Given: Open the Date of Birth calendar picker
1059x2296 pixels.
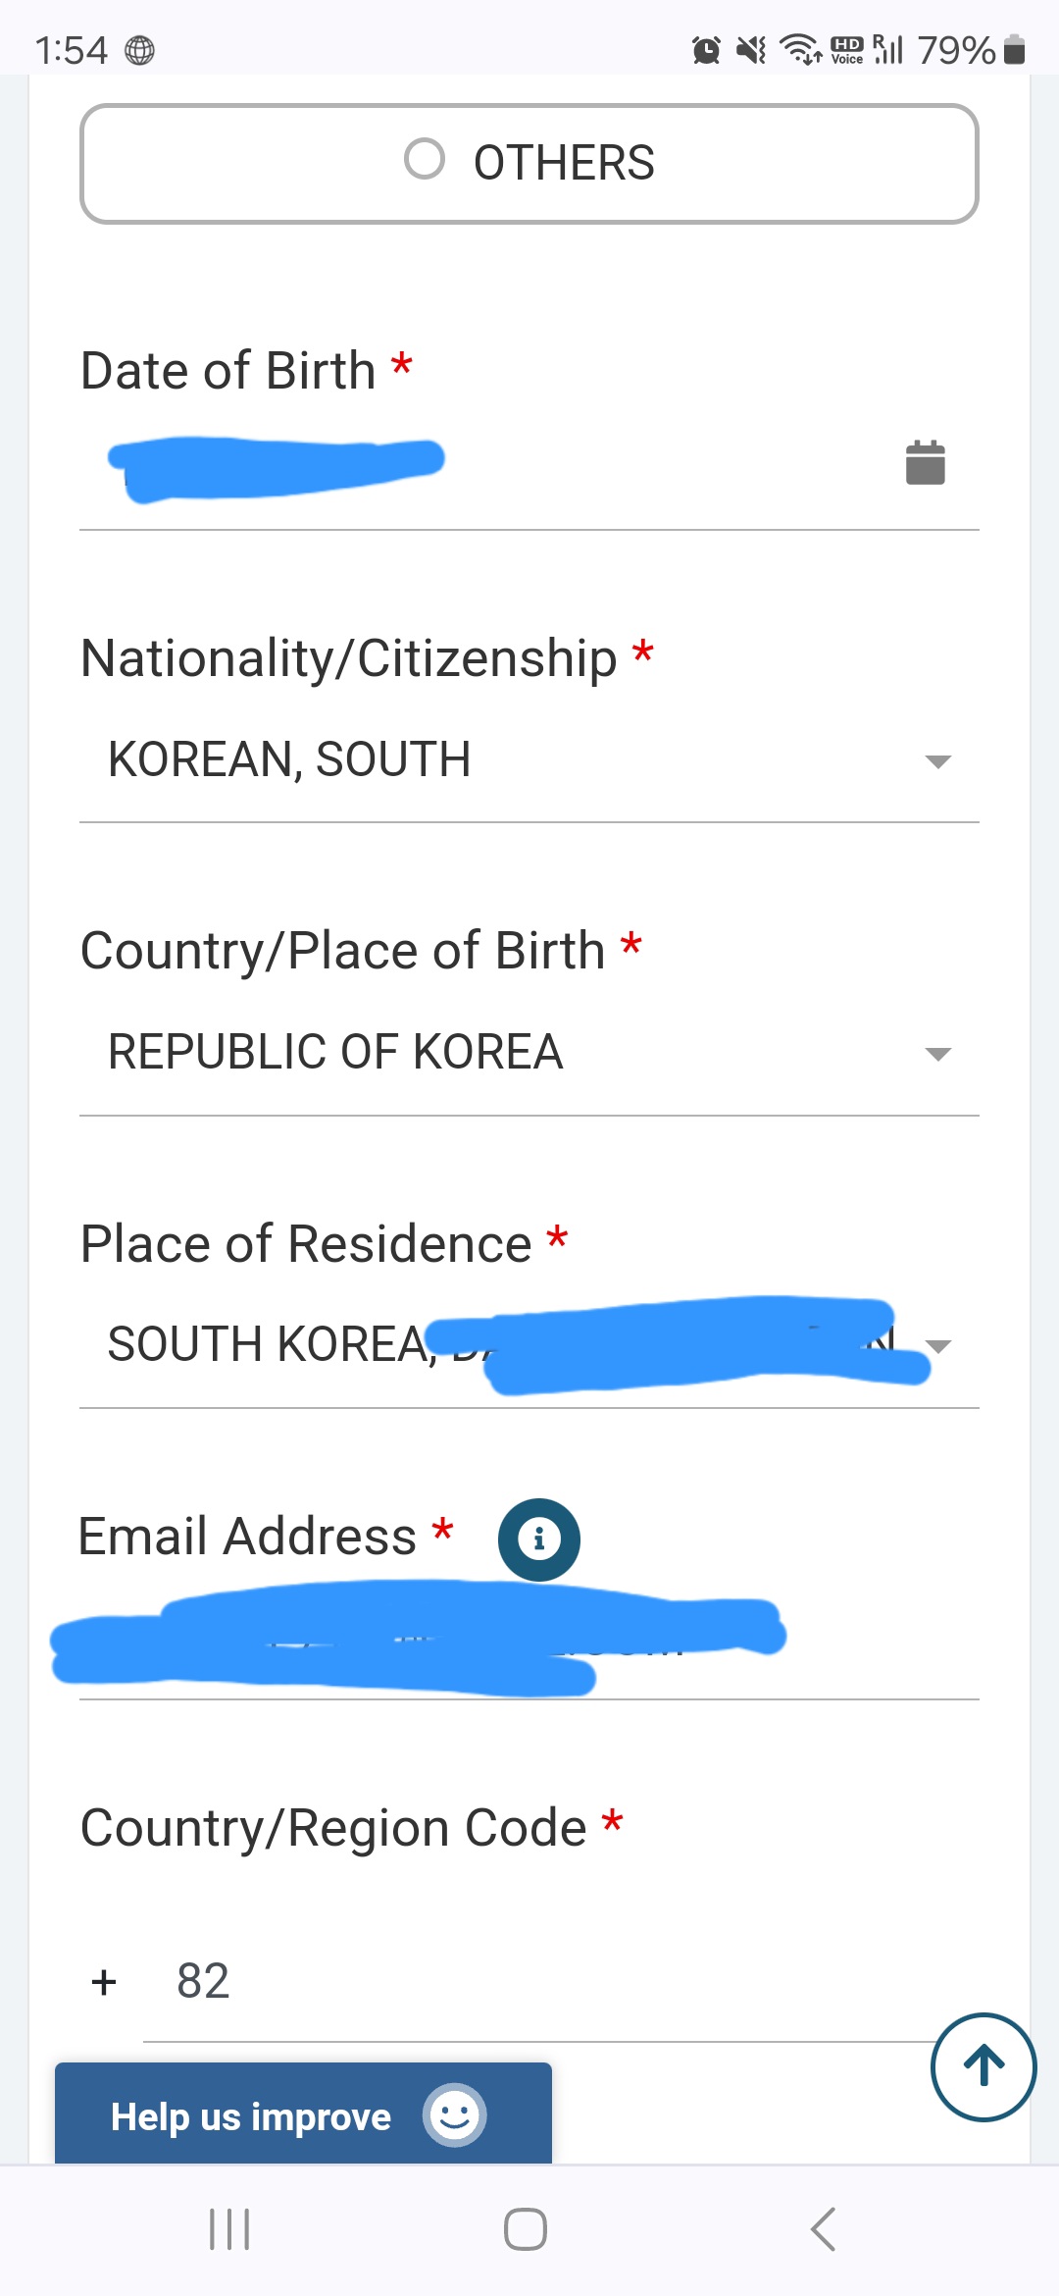Looking at the screenshot, I should click(925, 462).
